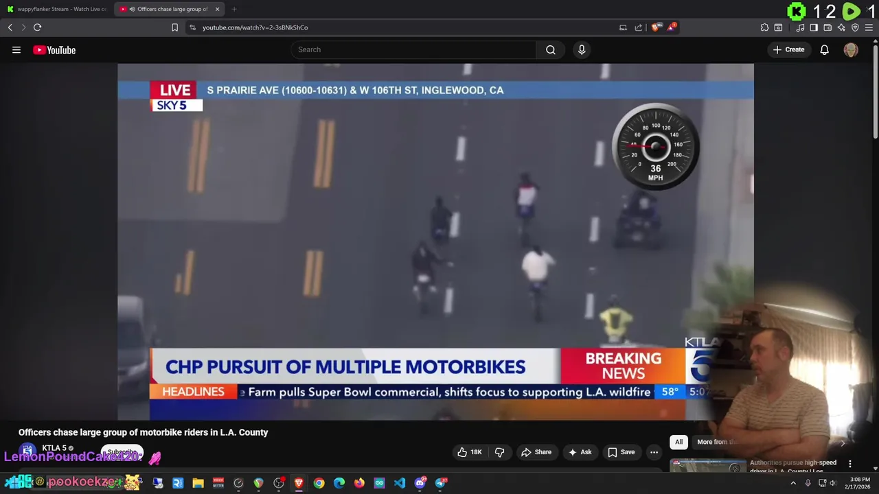The image size is (879, 494).
Task: Click the video title Officers chase large group
Action: [143, 432]
